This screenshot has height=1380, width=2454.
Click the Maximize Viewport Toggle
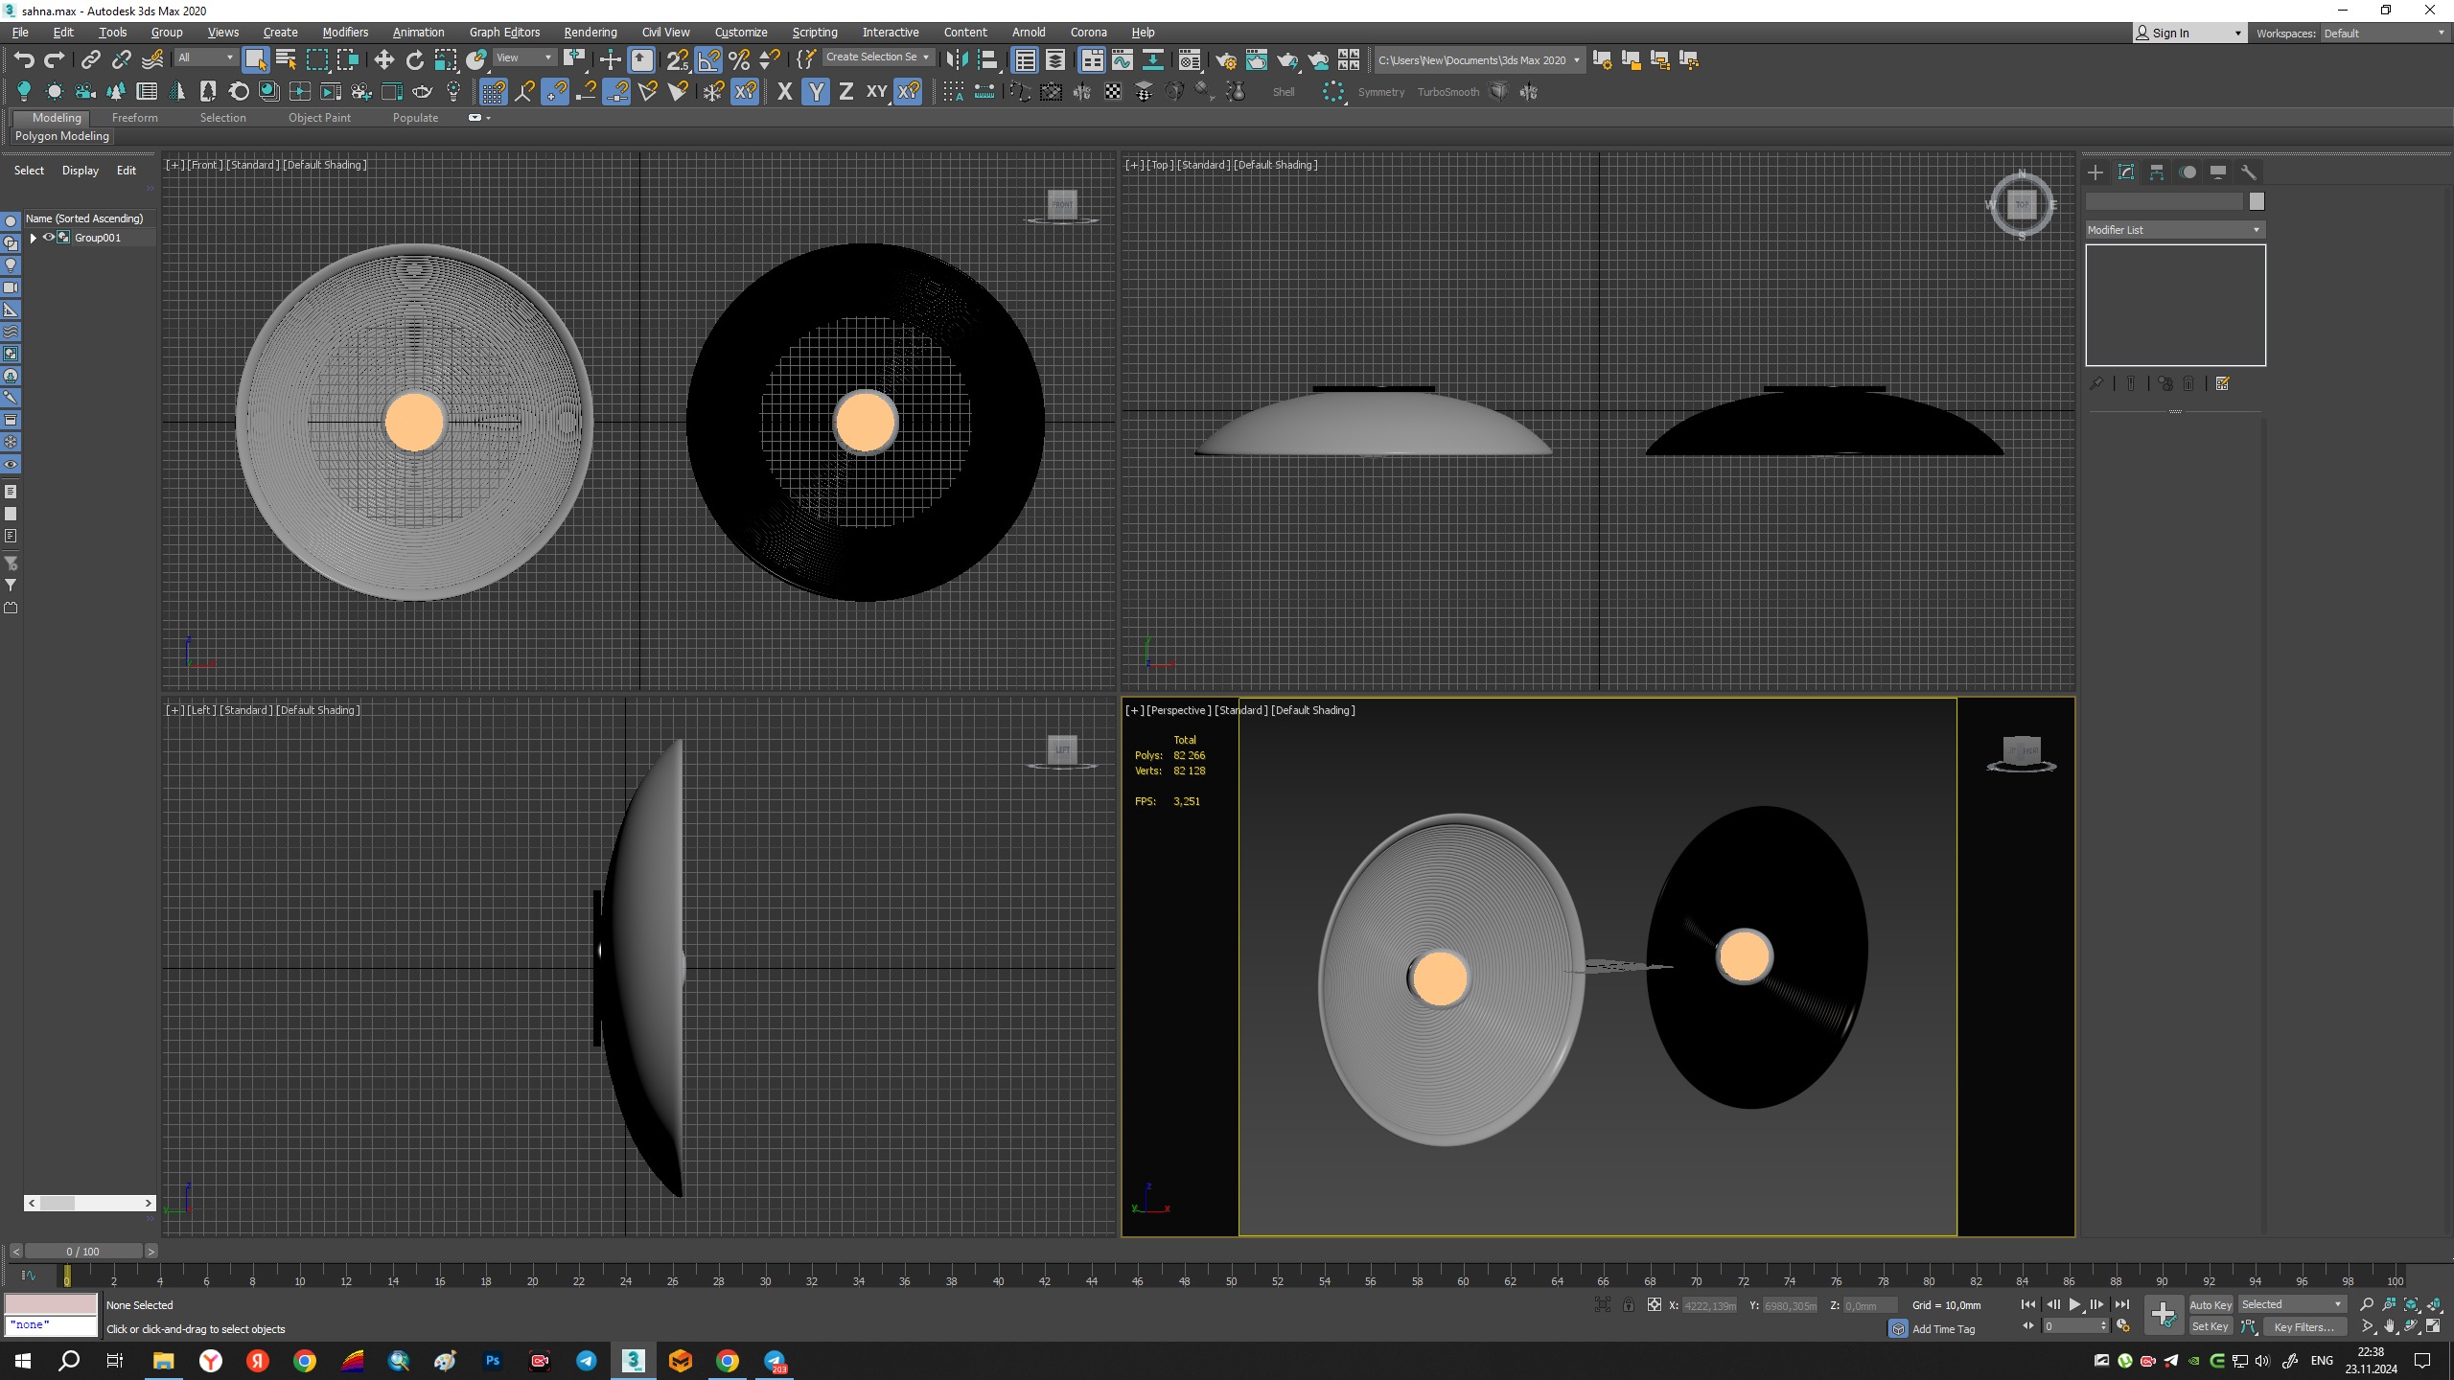tap(2434, 1326)
